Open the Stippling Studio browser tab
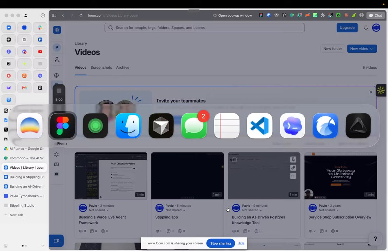 [24, 205]
